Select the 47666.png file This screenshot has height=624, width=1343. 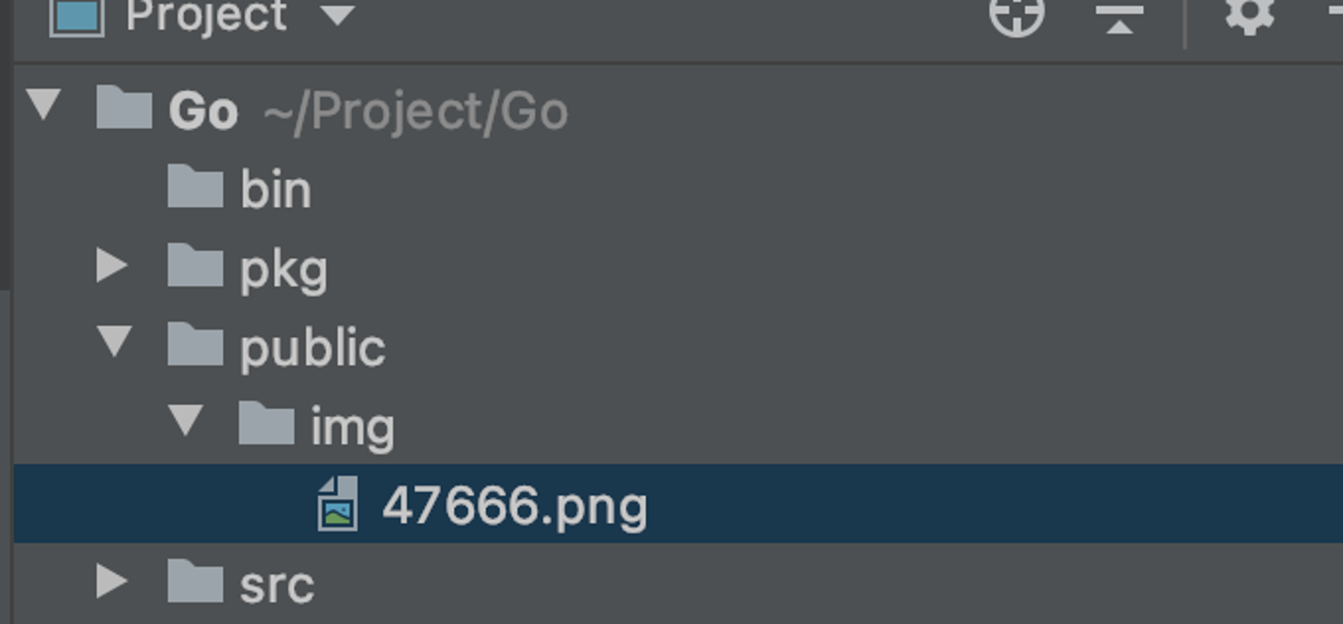point(678,503)
